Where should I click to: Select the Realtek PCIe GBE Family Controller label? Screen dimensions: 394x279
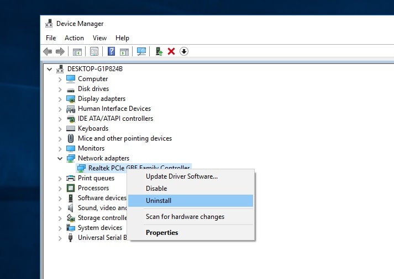(139, 168)
